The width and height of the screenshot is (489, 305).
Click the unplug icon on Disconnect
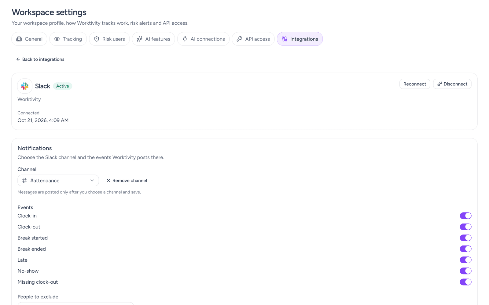(439, 84)
